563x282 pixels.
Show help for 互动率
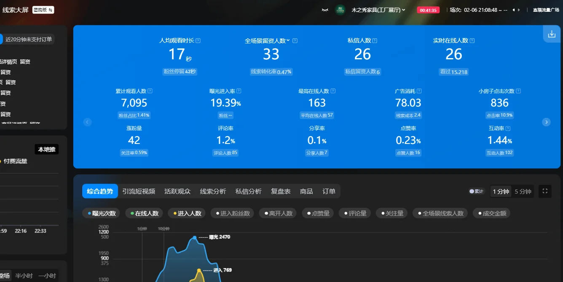coord(508,128)
